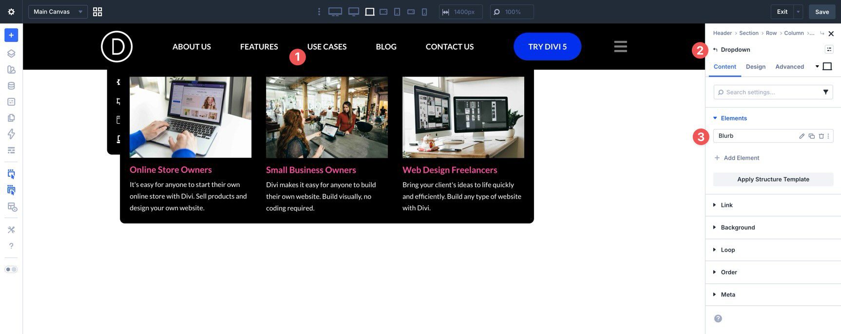This screenshot has width=841, height=334.
Task: Switch to the landscape tablet view icon
Action: pos(383,12)
